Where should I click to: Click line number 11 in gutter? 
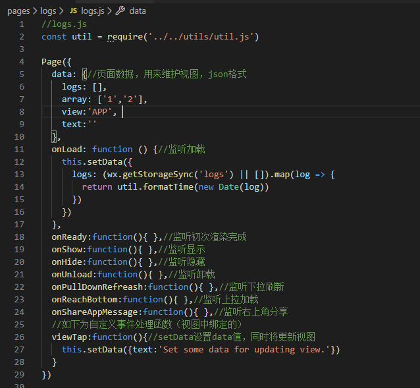19,150
